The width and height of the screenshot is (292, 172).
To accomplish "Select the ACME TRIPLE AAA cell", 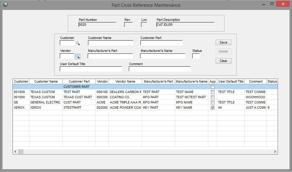I will pos(125,102).
